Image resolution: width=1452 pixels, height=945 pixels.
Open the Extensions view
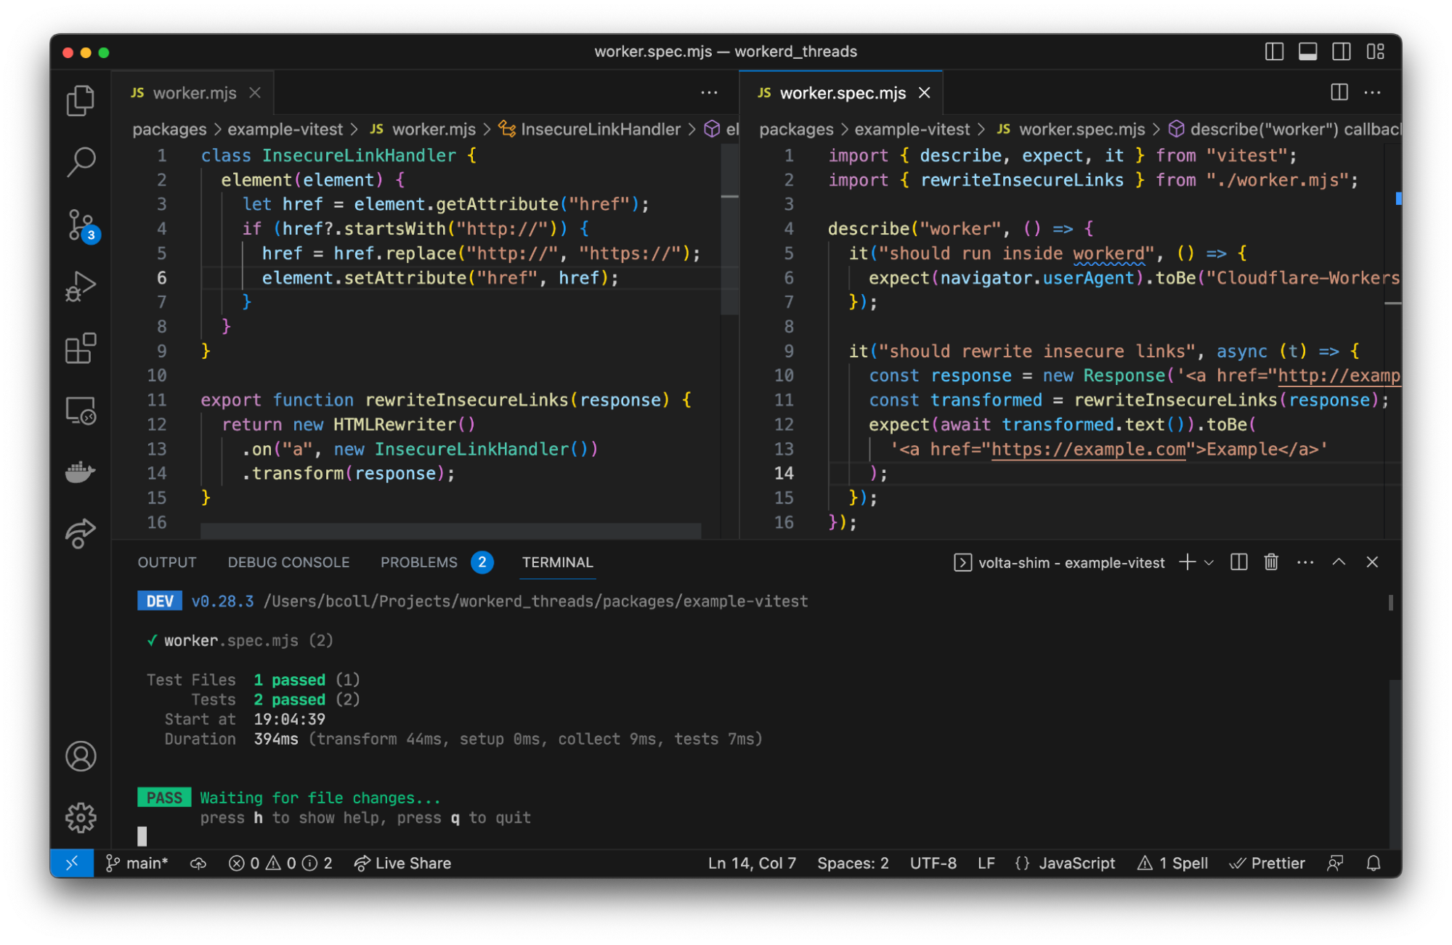coord(80,349)
